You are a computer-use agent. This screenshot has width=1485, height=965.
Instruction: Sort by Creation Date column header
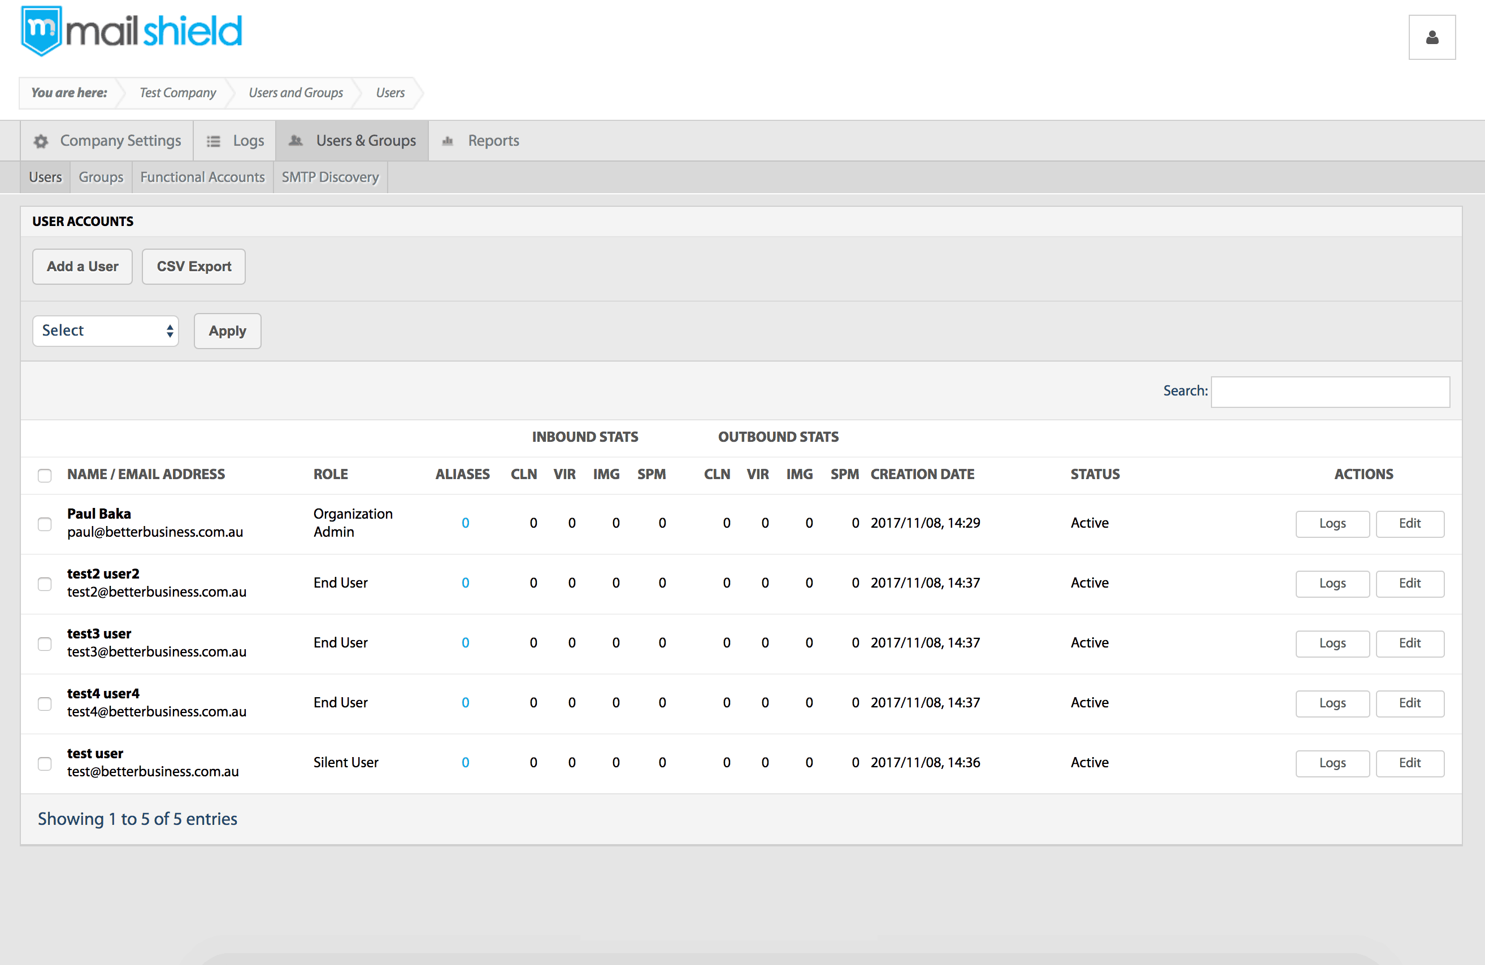point(922,475)
